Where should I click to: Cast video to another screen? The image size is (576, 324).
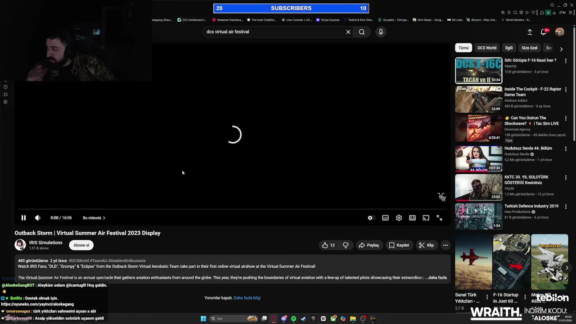(426, 218)
